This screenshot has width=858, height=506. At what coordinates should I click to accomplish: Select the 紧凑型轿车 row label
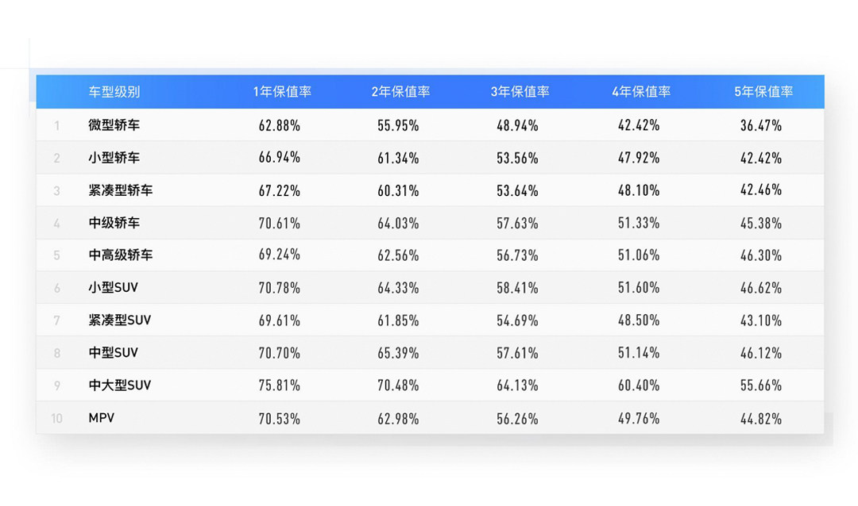click(x=121, y=190)
